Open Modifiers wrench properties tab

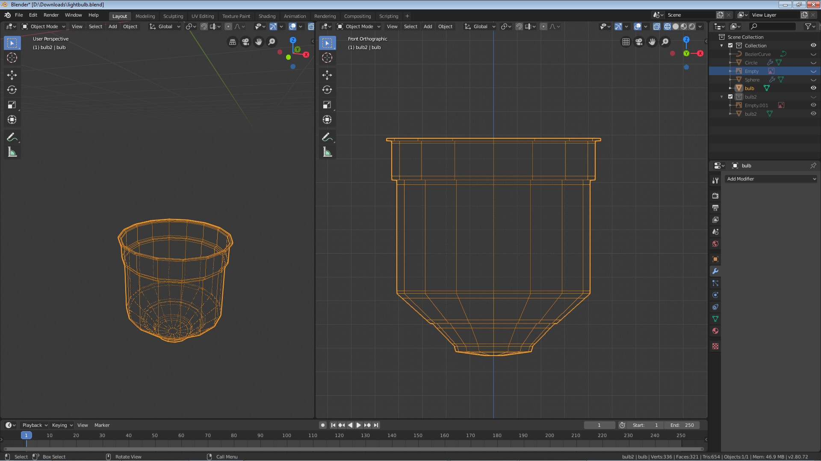[715, 271]
